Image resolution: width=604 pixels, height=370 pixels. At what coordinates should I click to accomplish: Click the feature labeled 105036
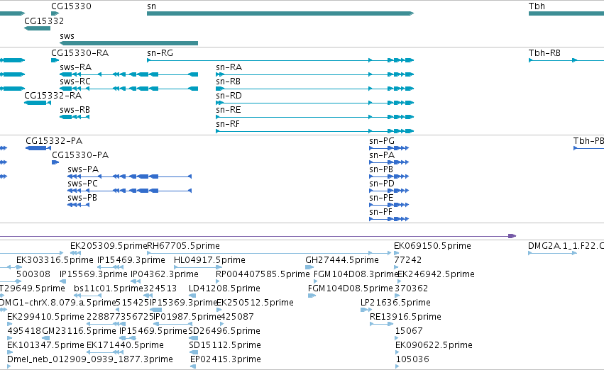click(x=397, y=366)
